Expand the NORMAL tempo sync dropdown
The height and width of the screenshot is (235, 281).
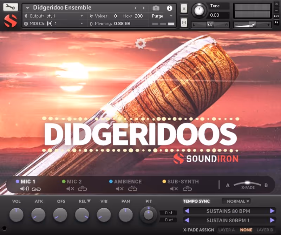pyautogui.click(x=236, y=201)
